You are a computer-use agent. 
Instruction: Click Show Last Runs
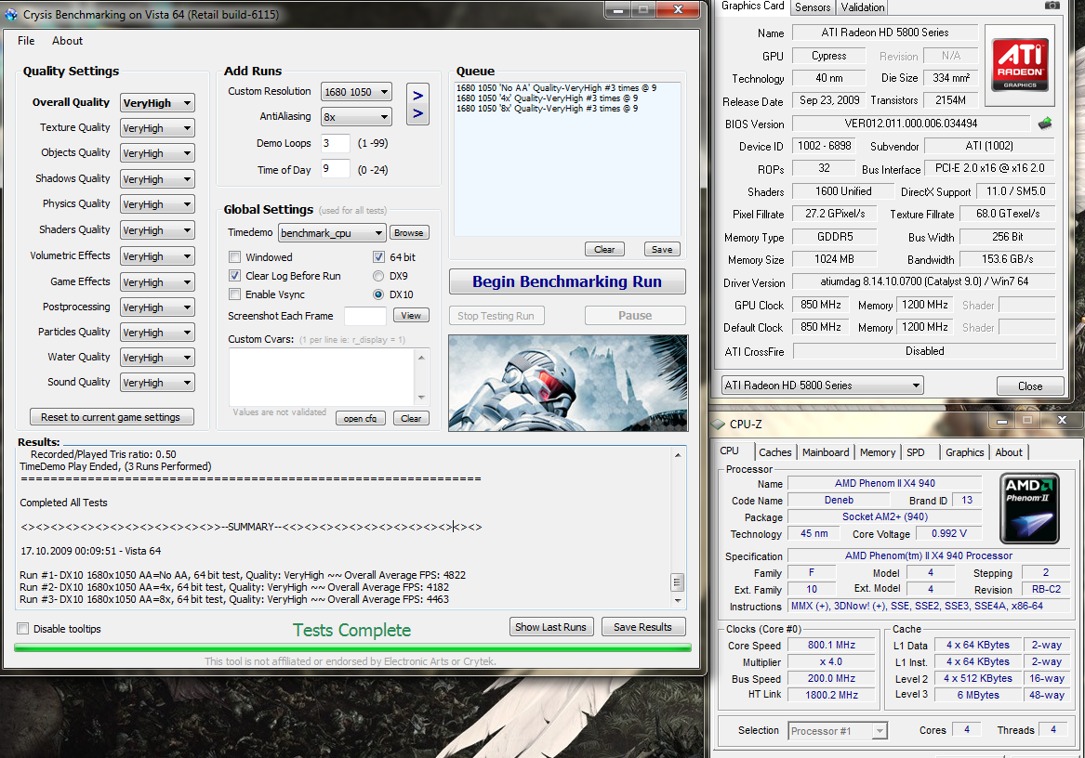point(550,627)
